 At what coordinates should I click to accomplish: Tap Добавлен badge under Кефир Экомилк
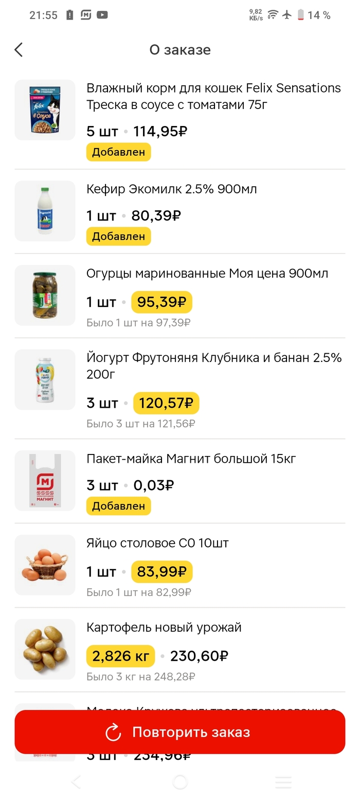[118, 237]
